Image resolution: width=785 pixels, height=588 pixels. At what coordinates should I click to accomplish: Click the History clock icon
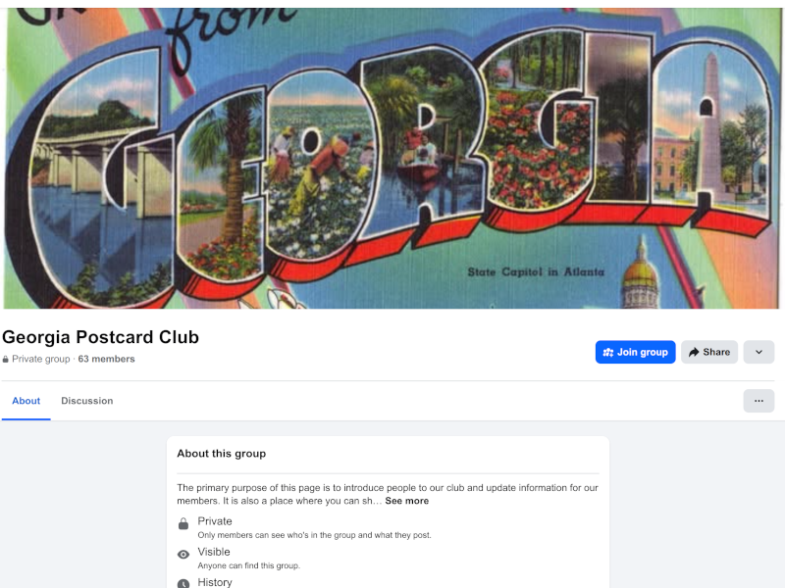click(x=183, y=583)
